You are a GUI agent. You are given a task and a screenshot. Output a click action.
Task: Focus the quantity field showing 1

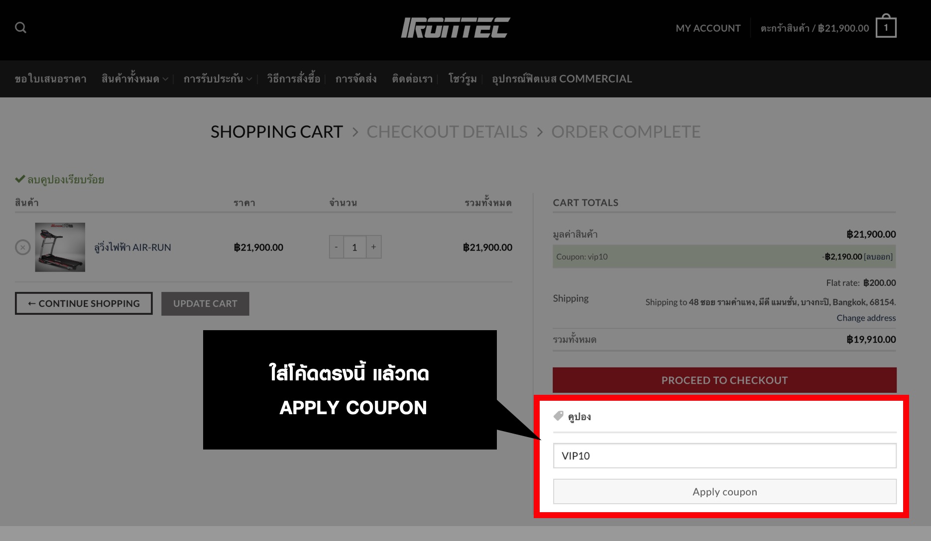(354, 247)
